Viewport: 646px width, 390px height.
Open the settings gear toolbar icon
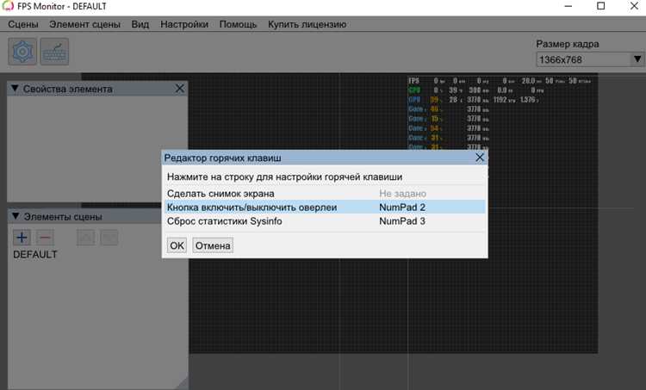[22, 52]
